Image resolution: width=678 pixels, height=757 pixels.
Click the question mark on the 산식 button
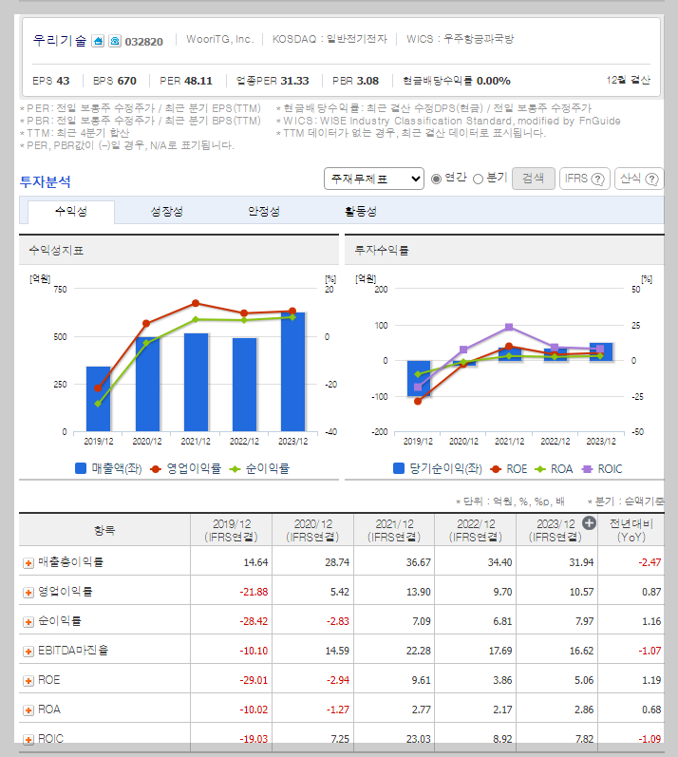(x=651, y=180)
